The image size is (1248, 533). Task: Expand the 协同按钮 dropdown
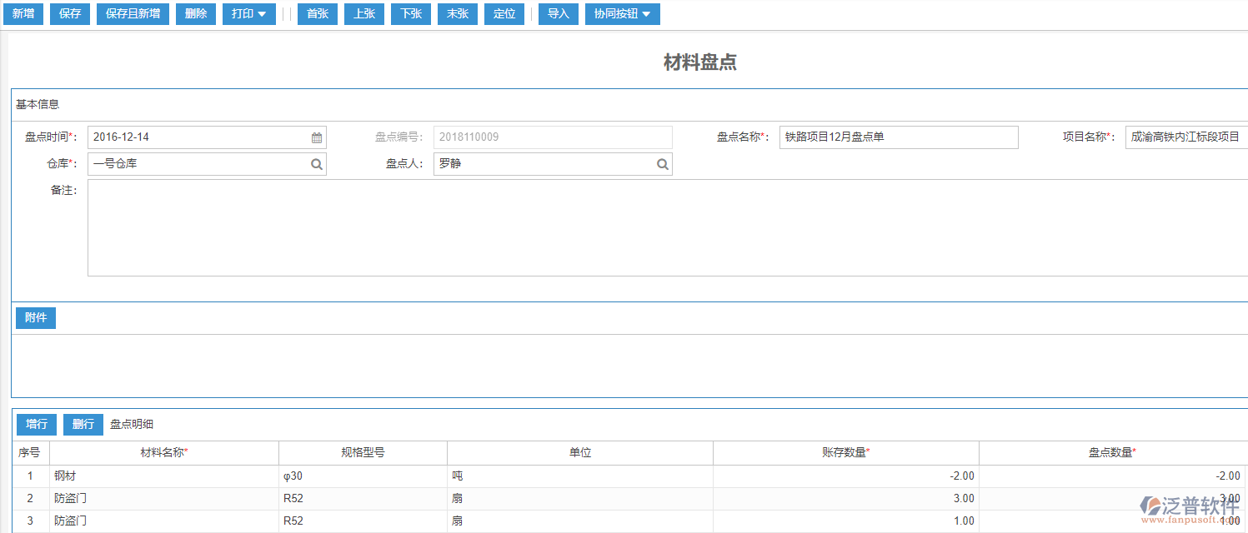coord(622,13)
